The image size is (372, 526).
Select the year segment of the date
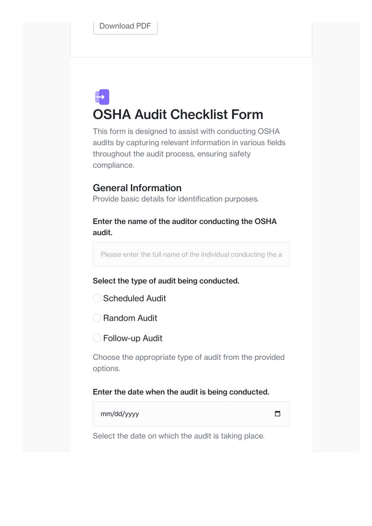(132, 414)
